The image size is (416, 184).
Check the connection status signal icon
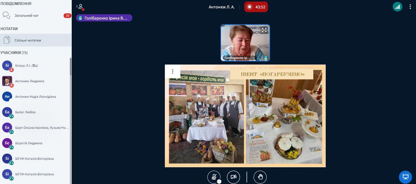(x=397, y=7)
